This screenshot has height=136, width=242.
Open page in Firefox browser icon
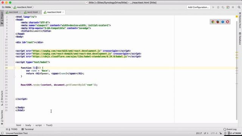218,22
